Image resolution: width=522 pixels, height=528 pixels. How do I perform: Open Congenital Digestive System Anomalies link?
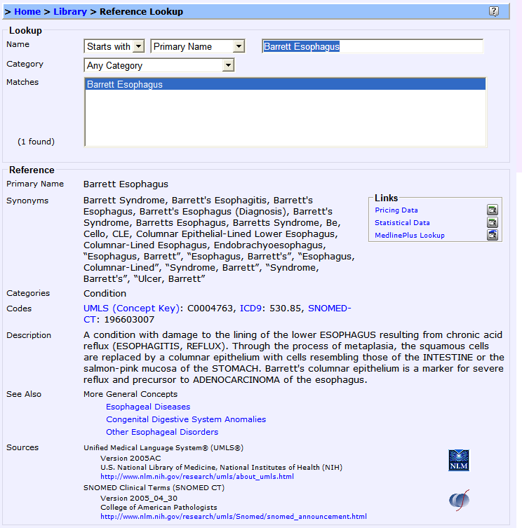186,419
